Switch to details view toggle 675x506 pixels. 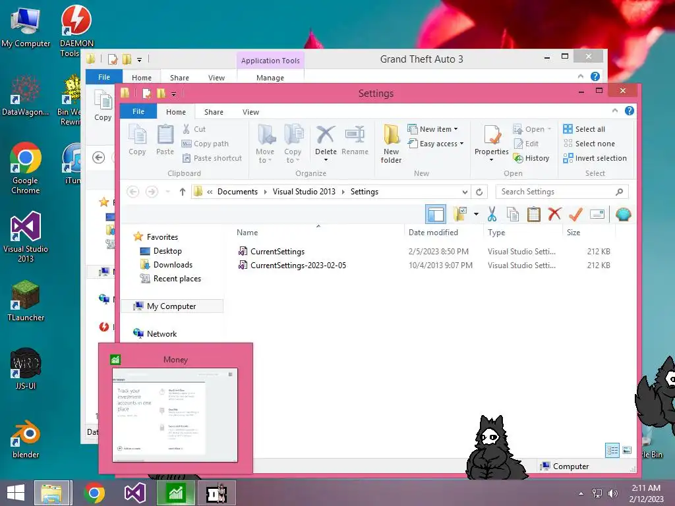click(x=612, y=451)
